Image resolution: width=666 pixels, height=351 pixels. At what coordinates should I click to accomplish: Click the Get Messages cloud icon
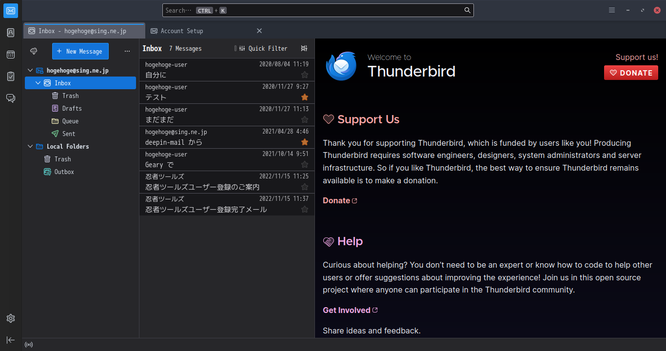pyautogui.click(x=34, y=51)
